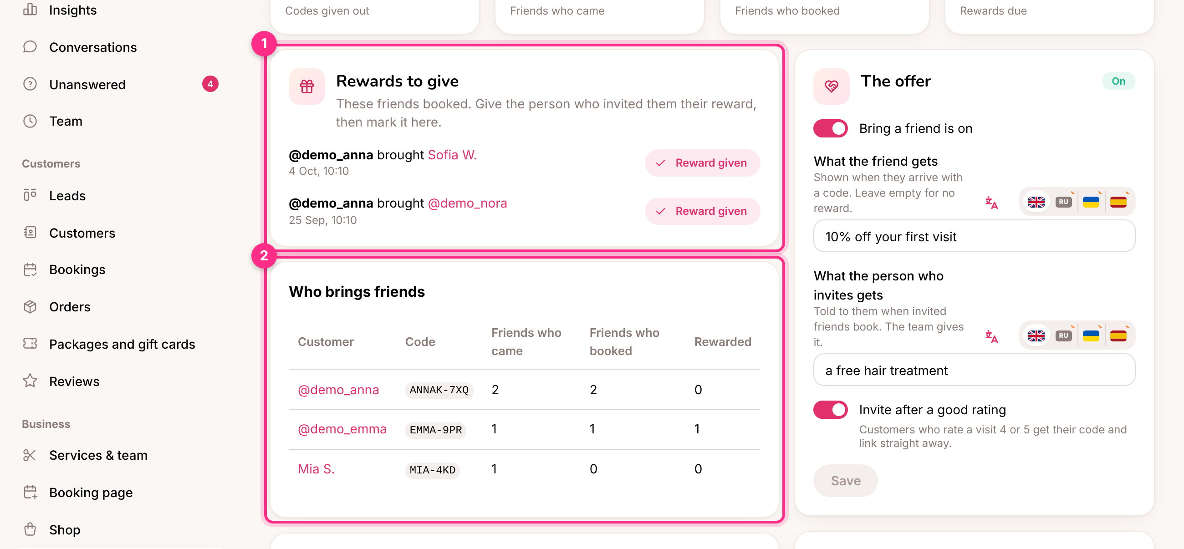Click code ANNAK-7XQ
Viewport: 1184px width, 549px height.
[x=439, y=390]
